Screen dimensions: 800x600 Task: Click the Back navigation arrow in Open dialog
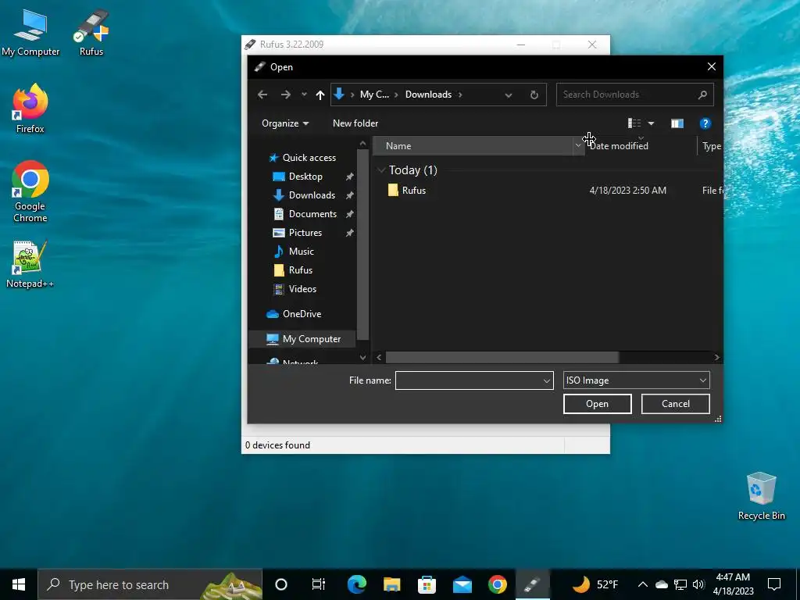(x=262, y=95)
